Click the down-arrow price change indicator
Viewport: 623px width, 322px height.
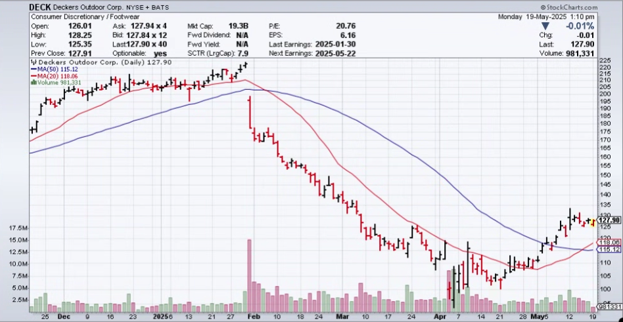click(545, 26)
